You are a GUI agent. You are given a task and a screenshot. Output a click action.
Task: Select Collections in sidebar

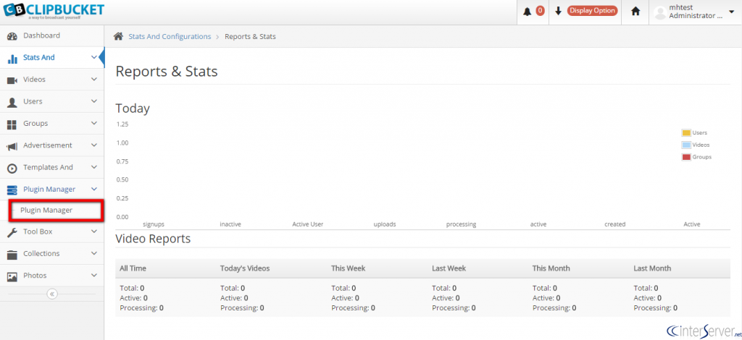[52, 254]
